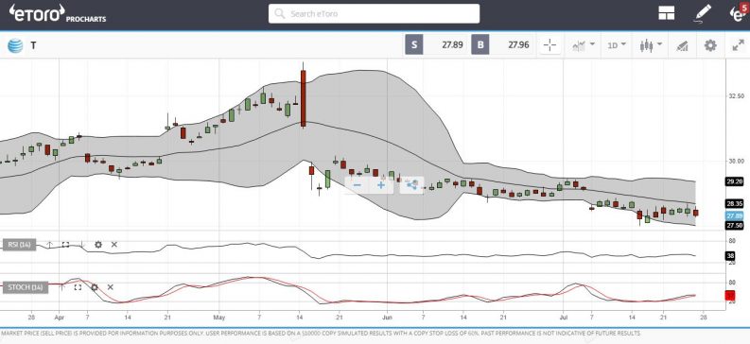Toggle fullscreen with the expand arrows icon
Image resolution: width=750 pixels, height=344 pixels.
point(738,45)
